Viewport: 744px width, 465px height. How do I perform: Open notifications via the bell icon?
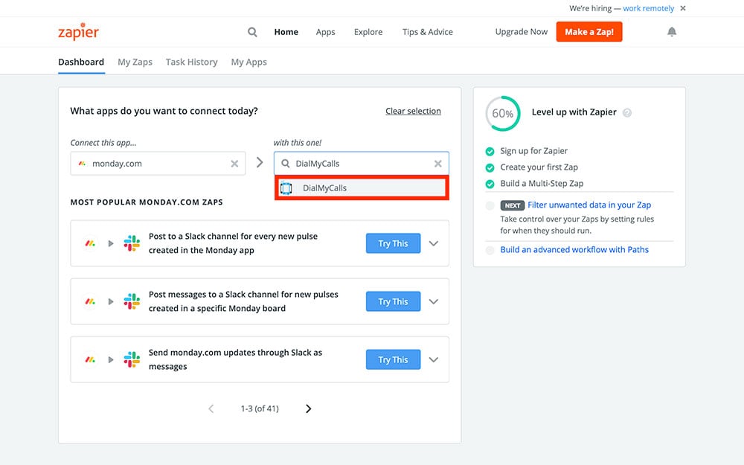tap(672, 32)
